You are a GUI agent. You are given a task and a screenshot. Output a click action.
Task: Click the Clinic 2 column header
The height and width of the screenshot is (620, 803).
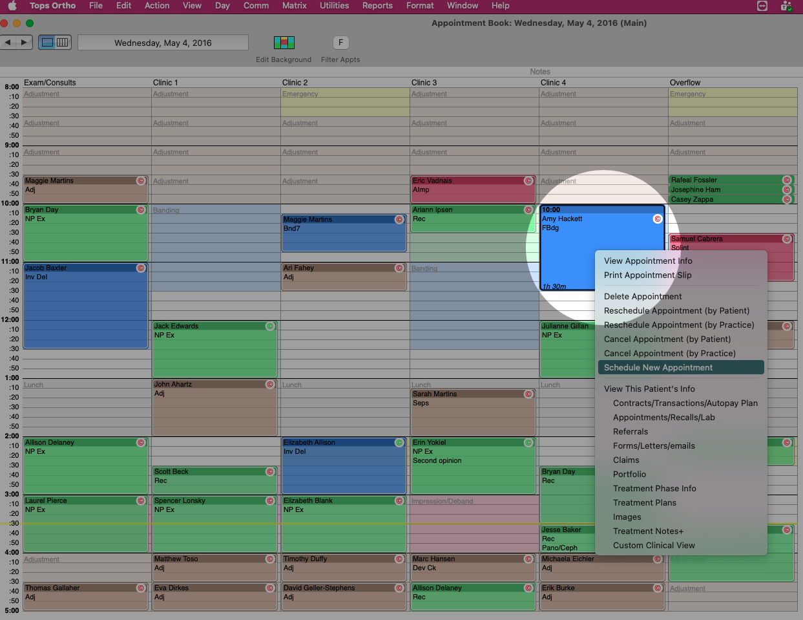tap(295, 83)
